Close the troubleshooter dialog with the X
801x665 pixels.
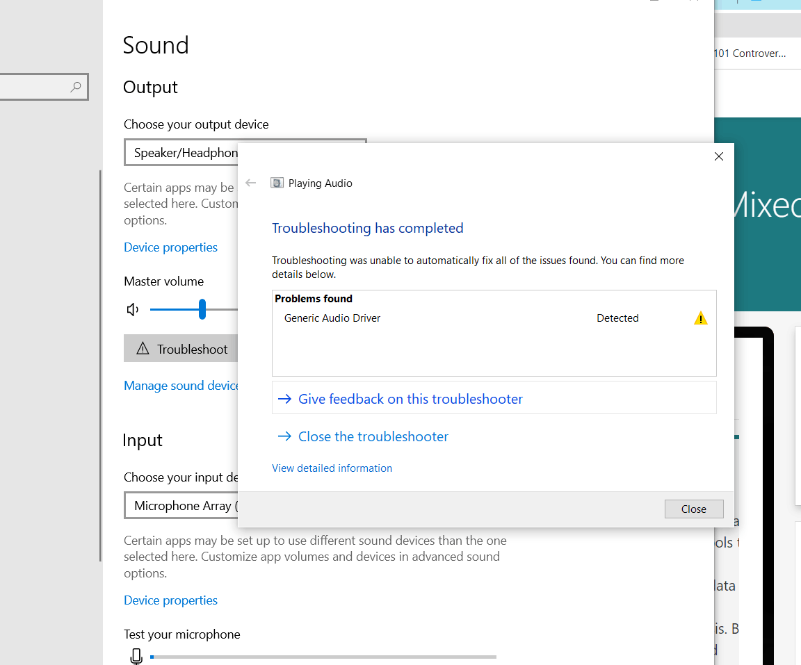click(718, 156)
